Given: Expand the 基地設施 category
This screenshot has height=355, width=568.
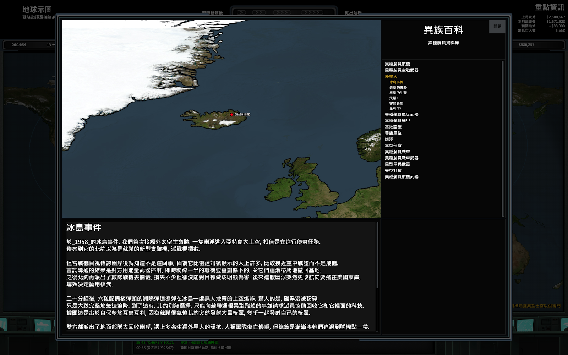Looking at the screenshot, I should coord(393,127).
